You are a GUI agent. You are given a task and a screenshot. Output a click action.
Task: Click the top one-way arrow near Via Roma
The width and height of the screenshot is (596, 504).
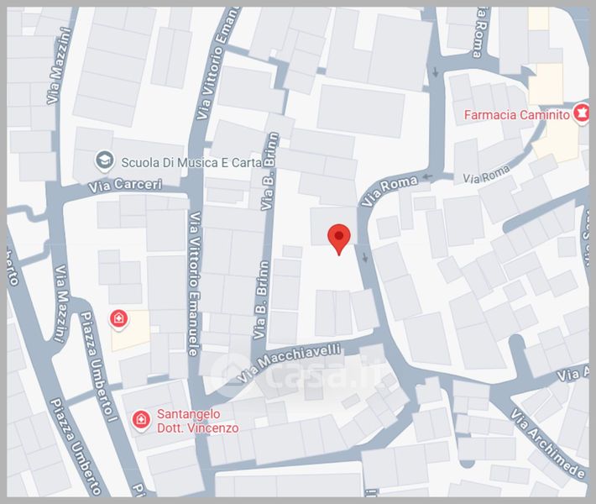(x=435, y=72)
